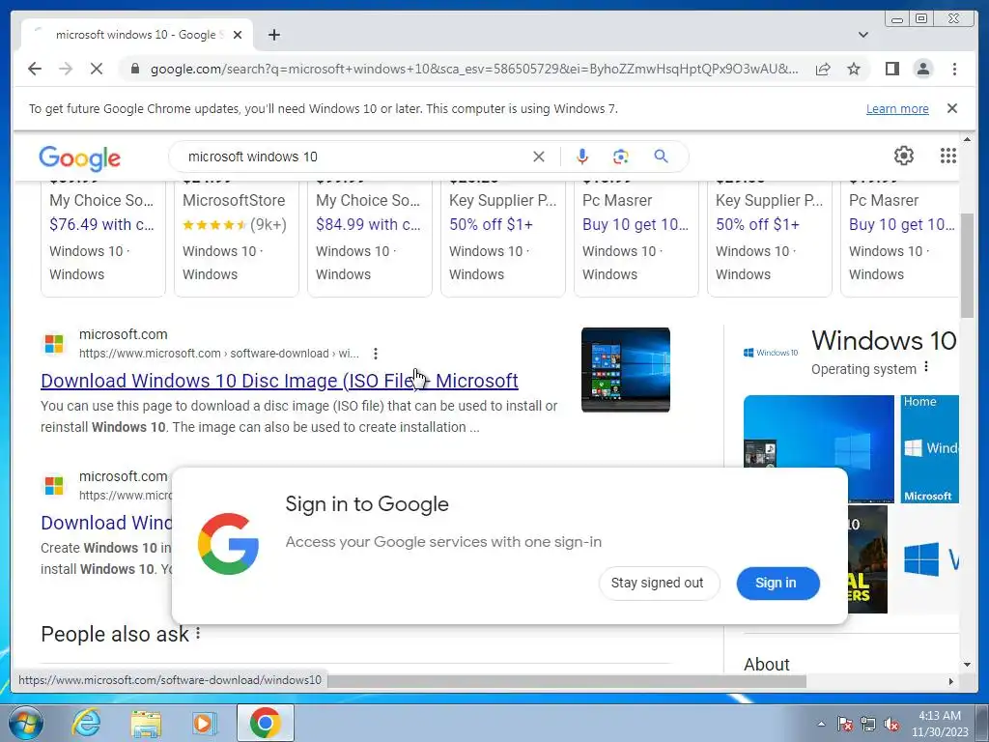Launch Internet Explorer from taskbar
Viewport: 989px width, 742px height.
pyautogui.click(x=86, y=723)
